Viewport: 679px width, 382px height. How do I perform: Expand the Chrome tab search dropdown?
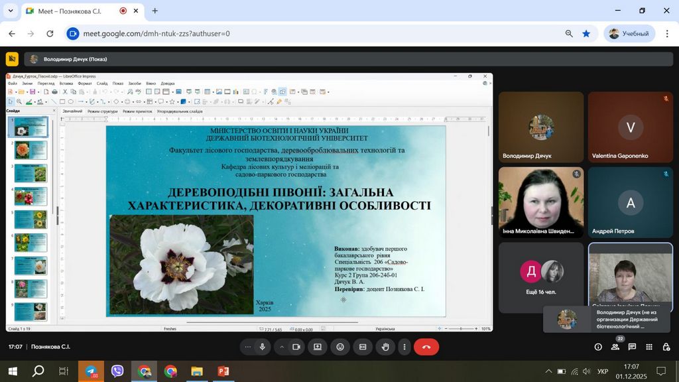tap(10, 11)
